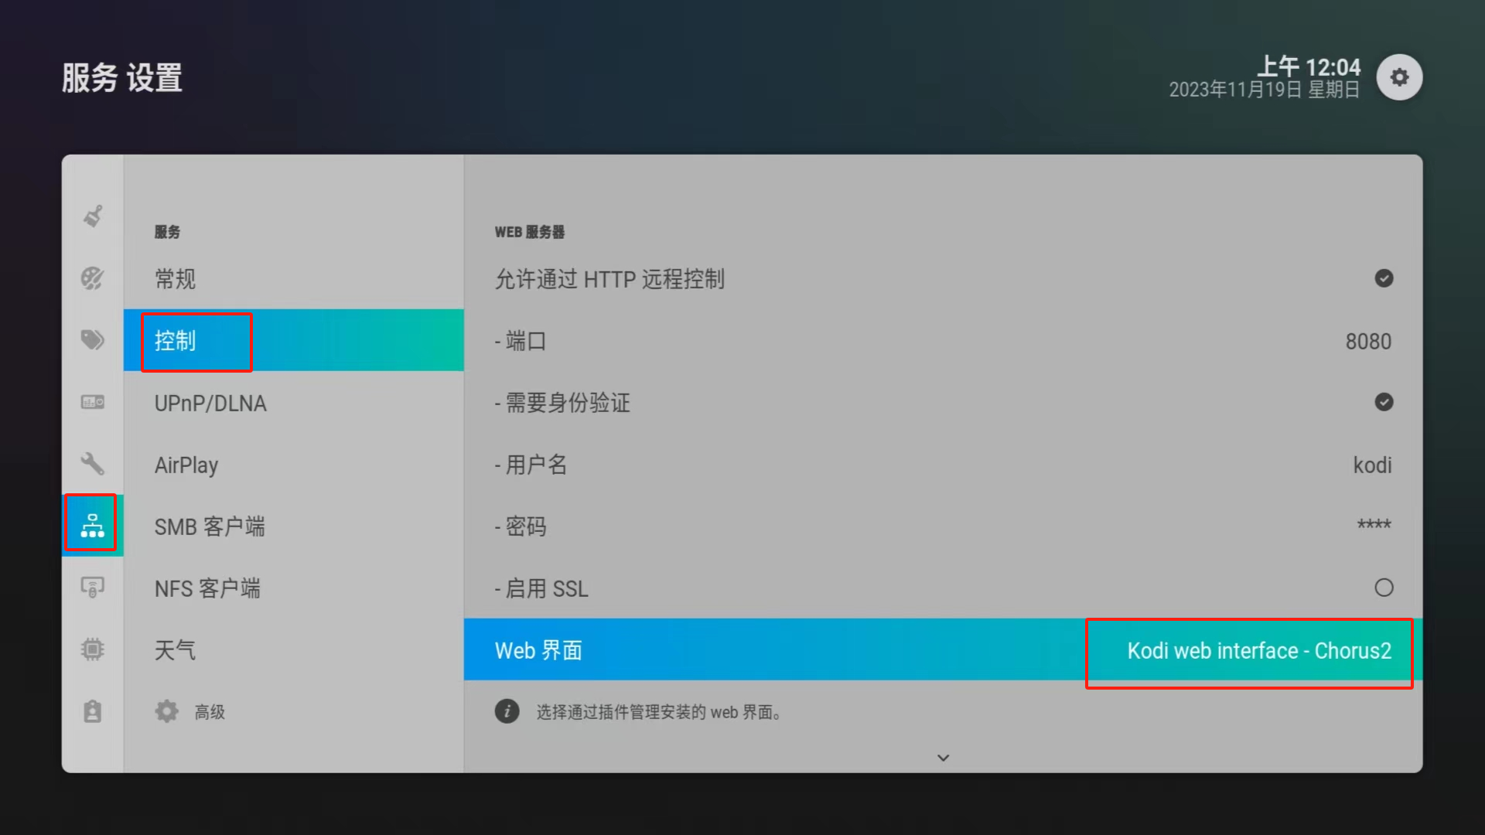The image size is (1485, 835).
Task: Click the gear icon near the clock
Action: pos(1399,77)
